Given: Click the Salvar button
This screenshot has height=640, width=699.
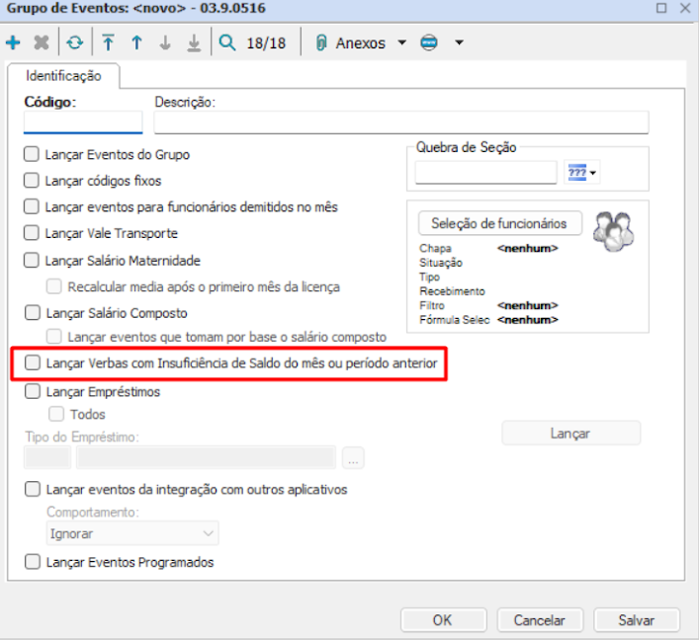Looking at the screenshot, I should coord(637,620).
